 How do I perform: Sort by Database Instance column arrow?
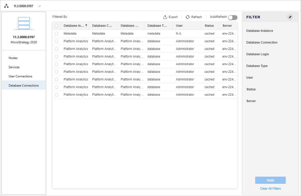click(x=86, y=25)
